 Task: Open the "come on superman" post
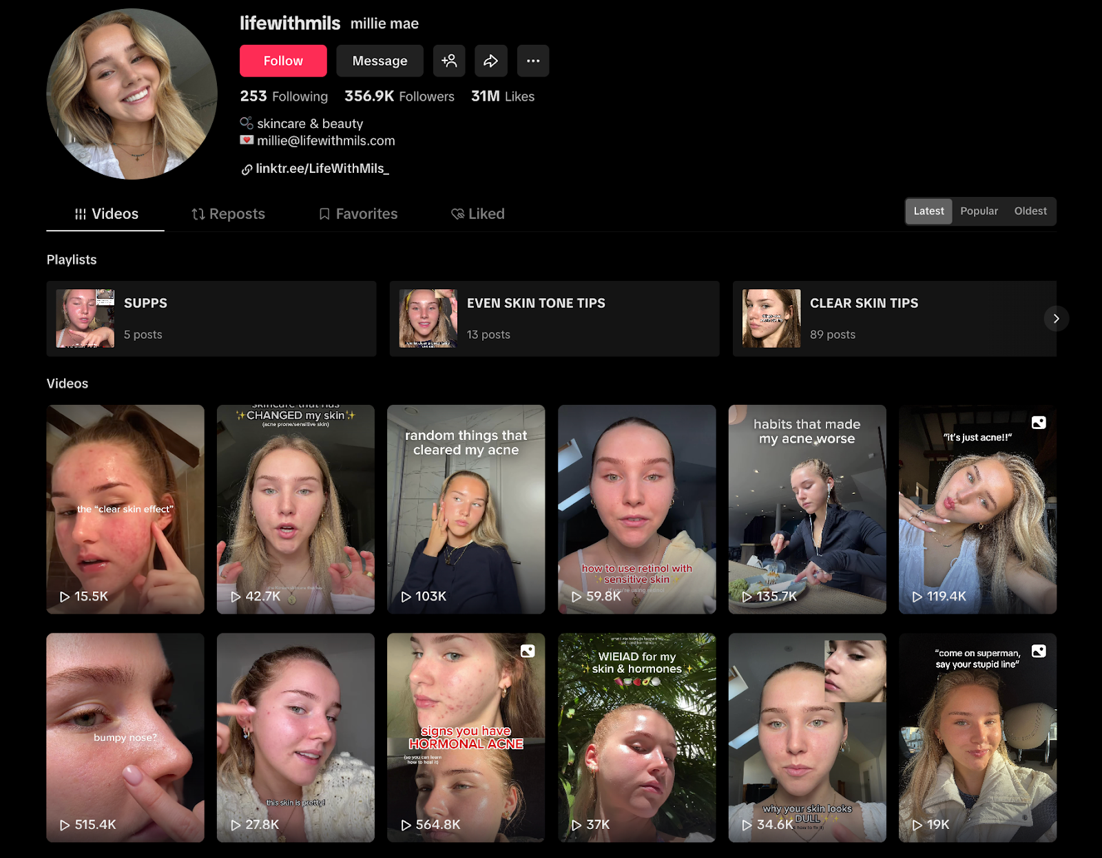click(977, 737)
